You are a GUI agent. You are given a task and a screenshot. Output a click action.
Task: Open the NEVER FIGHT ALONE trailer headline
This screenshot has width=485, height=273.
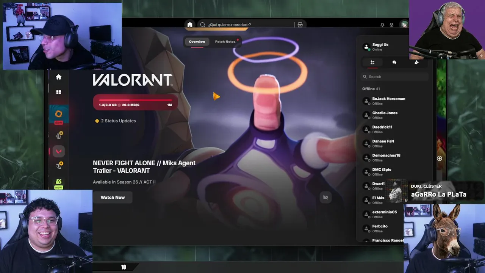[144, 167]
